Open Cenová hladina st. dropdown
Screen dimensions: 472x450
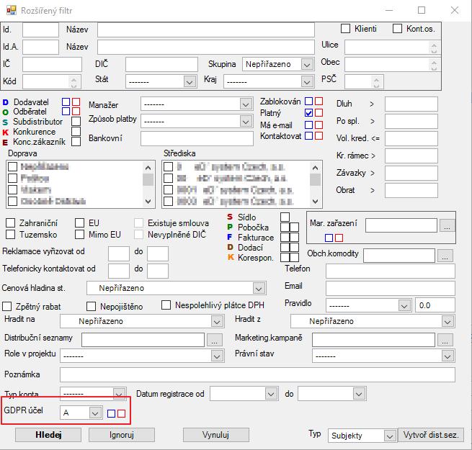(259, 289)
